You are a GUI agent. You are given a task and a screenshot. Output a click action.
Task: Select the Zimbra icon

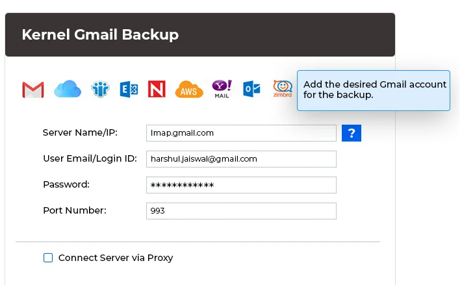pos(283,88)
